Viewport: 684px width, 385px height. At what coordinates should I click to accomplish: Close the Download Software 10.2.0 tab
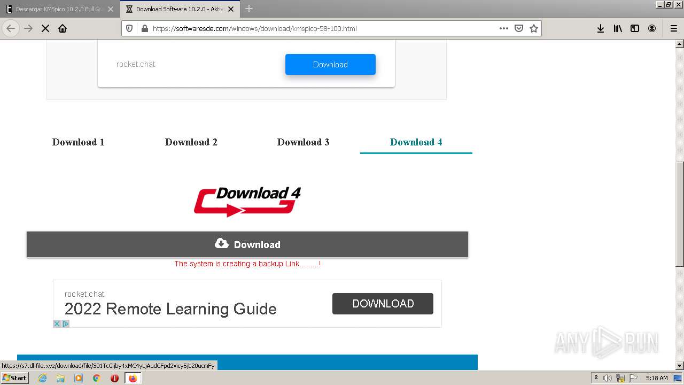[231, 9]
